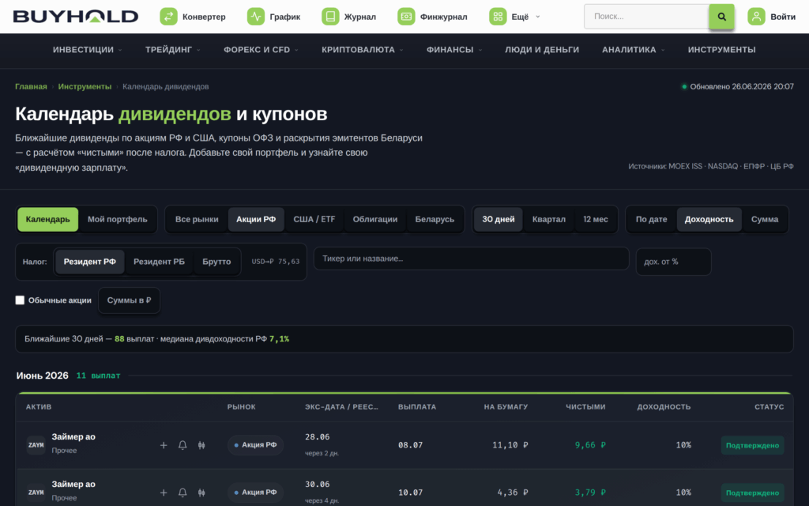Switch to Календарь tab
This screenshot has height=506, width=809.
(x=48, y=220)
